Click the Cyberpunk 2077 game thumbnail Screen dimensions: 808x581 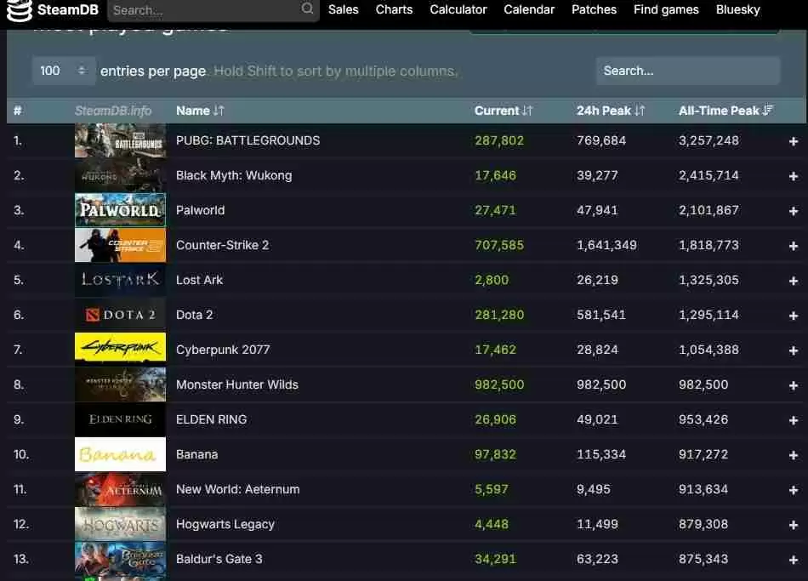120,350
